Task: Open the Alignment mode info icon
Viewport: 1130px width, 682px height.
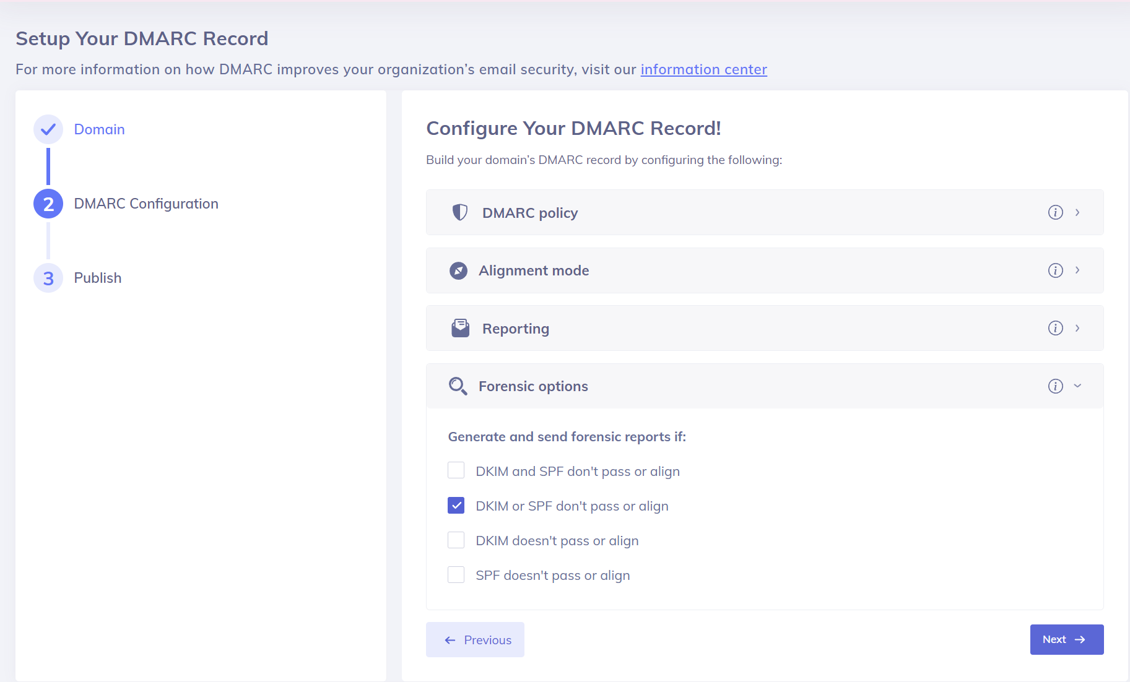Action: point(1055,270)
